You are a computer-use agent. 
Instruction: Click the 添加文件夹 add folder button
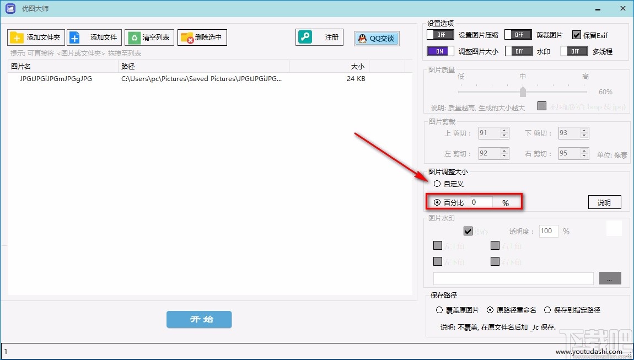click(36, 37)
